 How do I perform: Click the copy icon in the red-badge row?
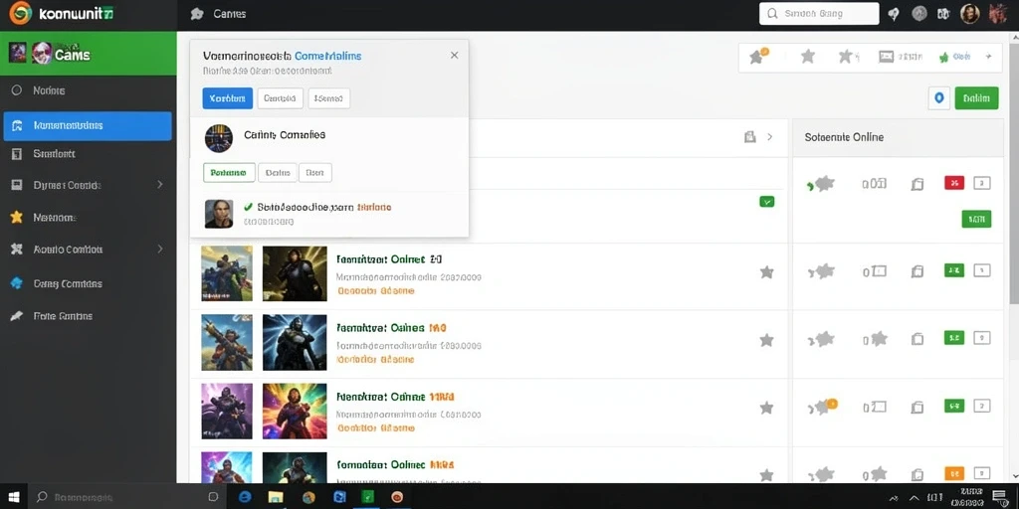tap(917, 184)
